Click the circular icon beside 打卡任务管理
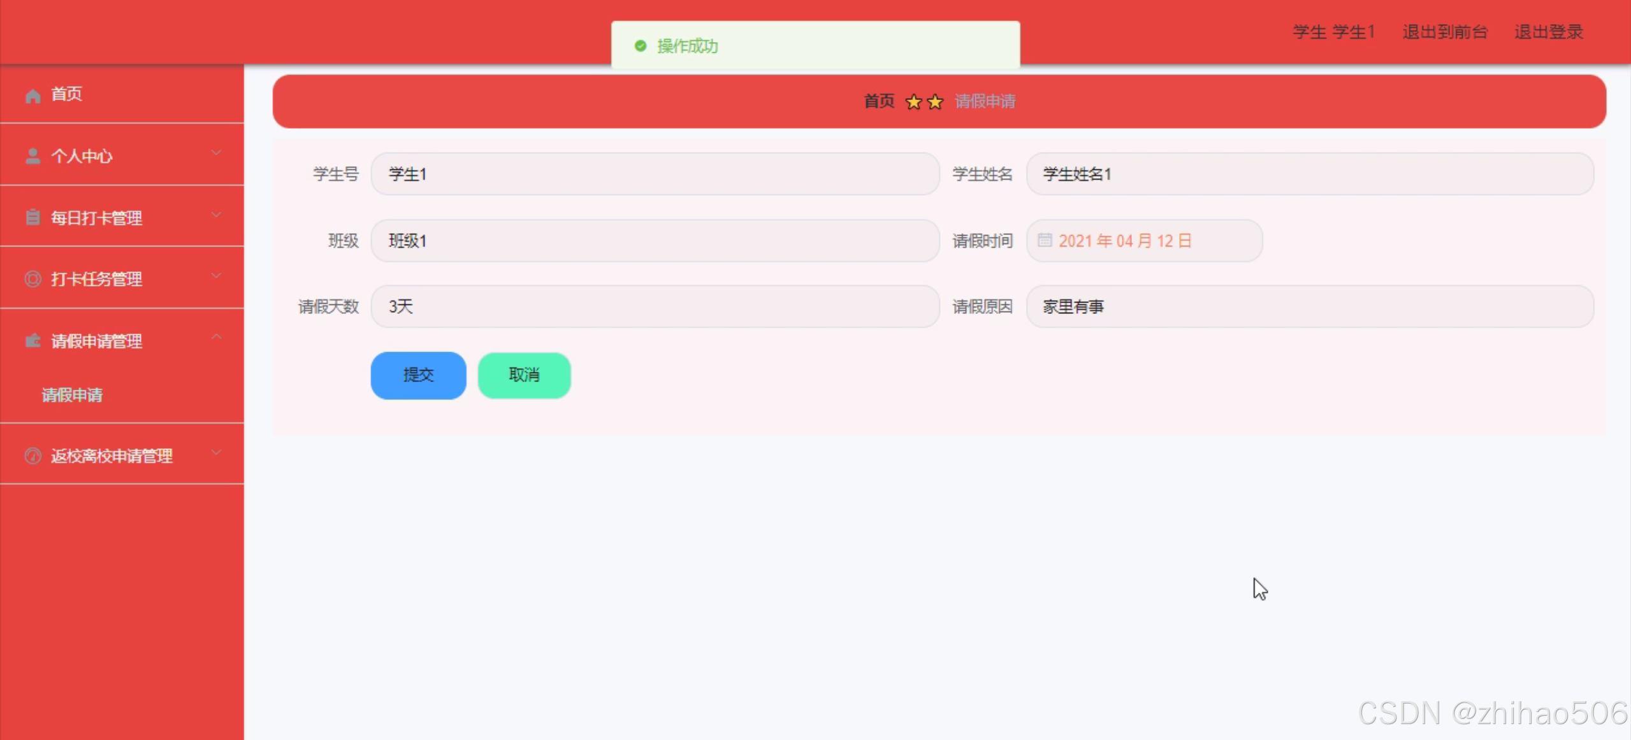The height and width of the screenshot is (740, 1631). (x=33, y=279)
